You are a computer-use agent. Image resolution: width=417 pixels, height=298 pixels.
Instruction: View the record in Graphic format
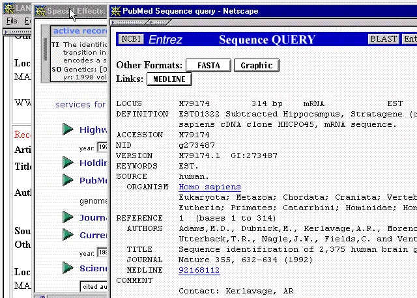(x=256, y=65)
